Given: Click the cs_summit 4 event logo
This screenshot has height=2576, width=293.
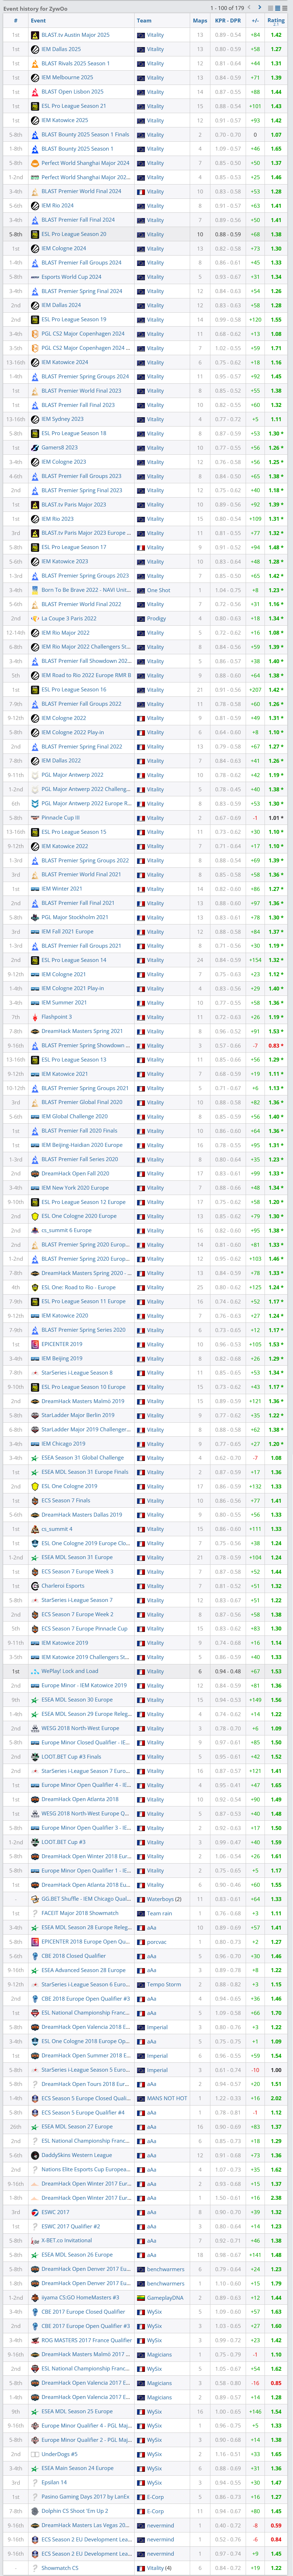Looking at the screenshot, I should pyautogui.click(x=35, y=1529).
